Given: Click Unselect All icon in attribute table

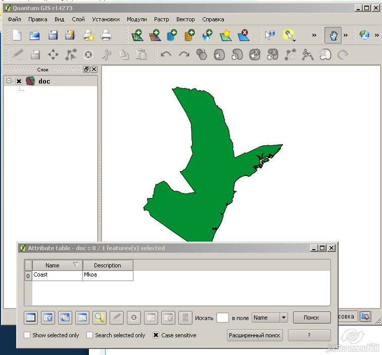Looking at the screenshot, I should coord(31,318).
